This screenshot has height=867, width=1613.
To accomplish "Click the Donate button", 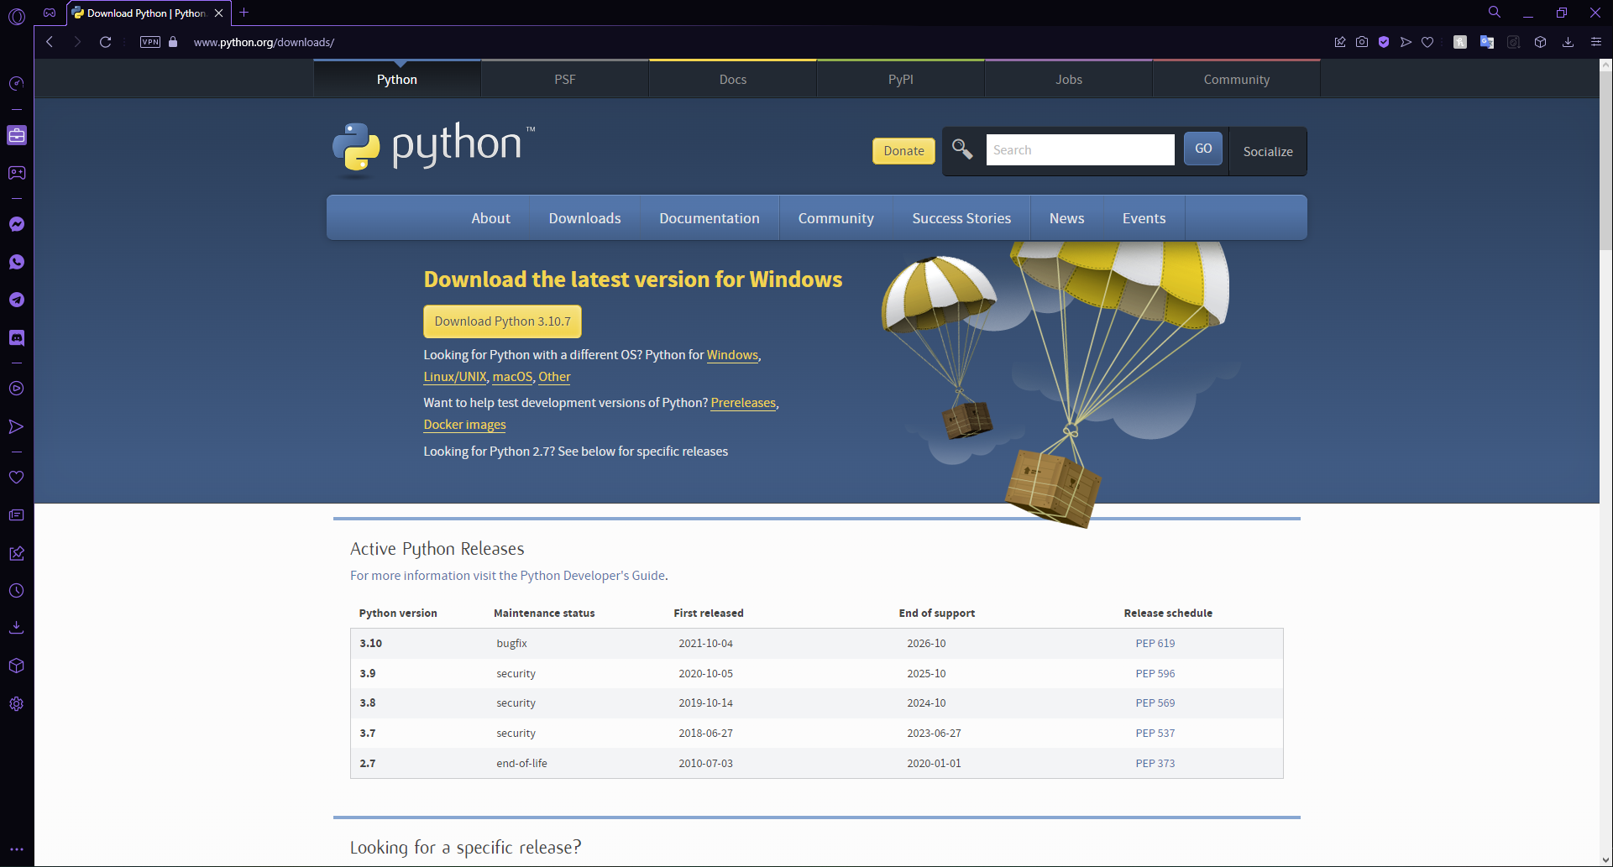I will point(903,151).
